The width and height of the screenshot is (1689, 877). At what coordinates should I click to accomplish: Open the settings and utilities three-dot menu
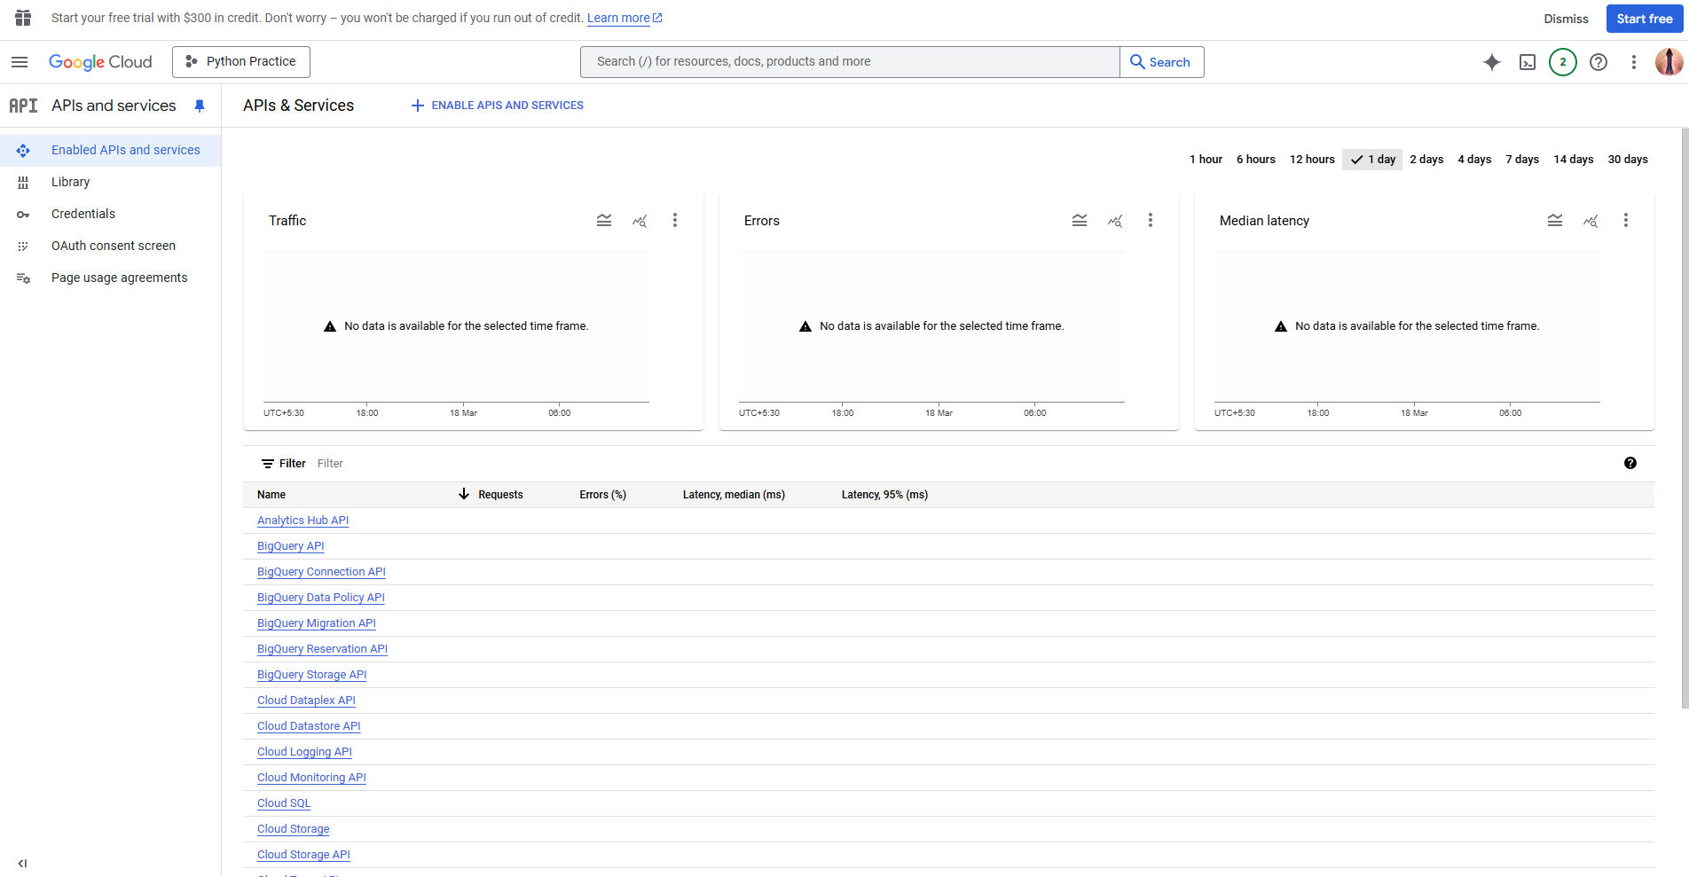coord(1634,62)
